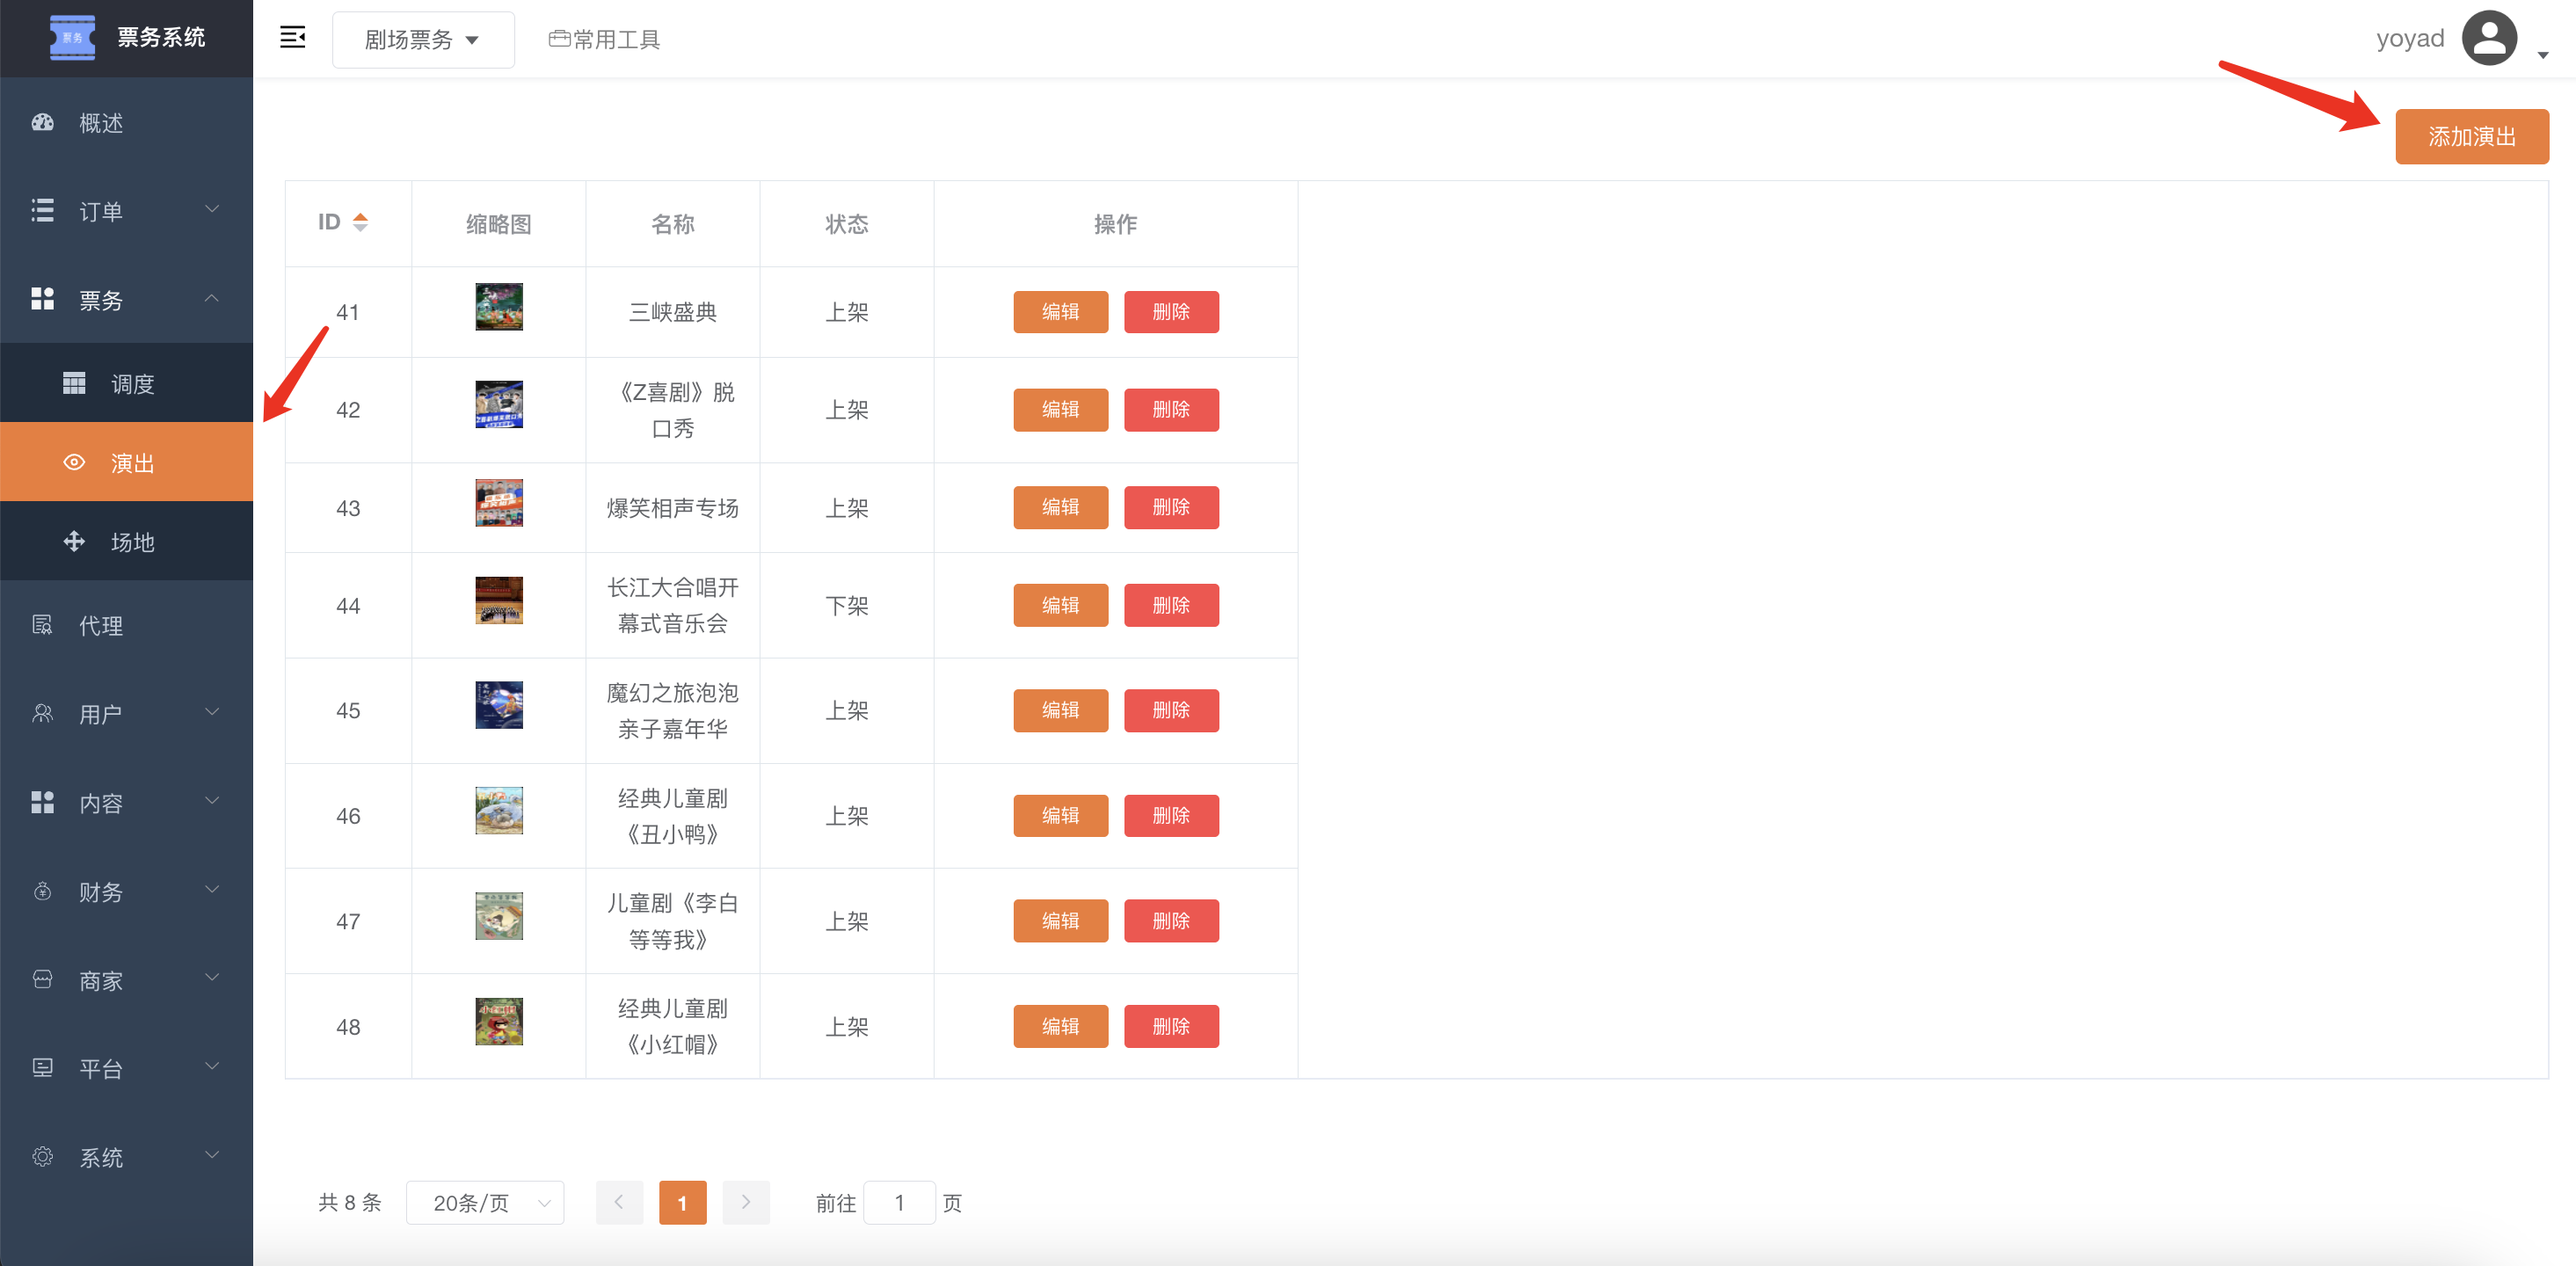Click the 代理 document-search icon
This screenshot has height=1266, width=2576.
tap(43, 625)
